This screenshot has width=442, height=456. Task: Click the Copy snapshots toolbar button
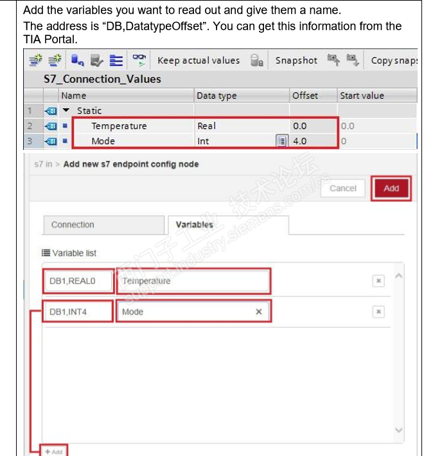coord(394,60)
